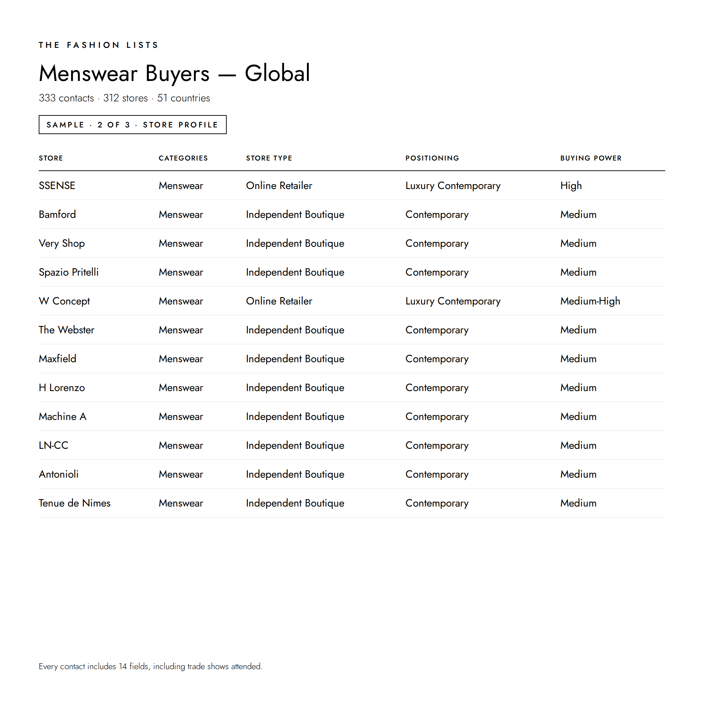Select the W Concept store name

[64, 301]
